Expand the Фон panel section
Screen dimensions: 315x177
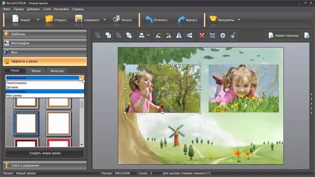pyautogui.click(x=45, y=52)
